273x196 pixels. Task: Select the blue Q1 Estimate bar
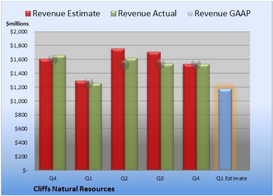tap(225, 129)
